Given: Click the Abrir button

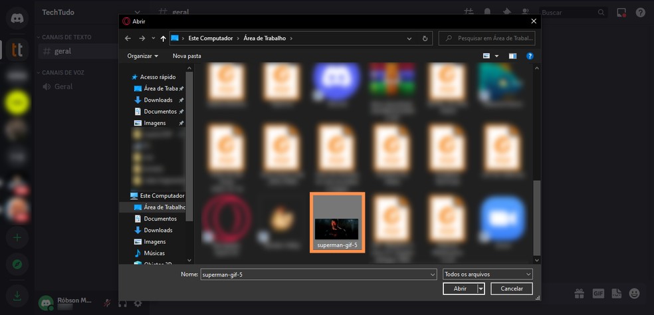Looking at the screenshot, I should 460,288.
